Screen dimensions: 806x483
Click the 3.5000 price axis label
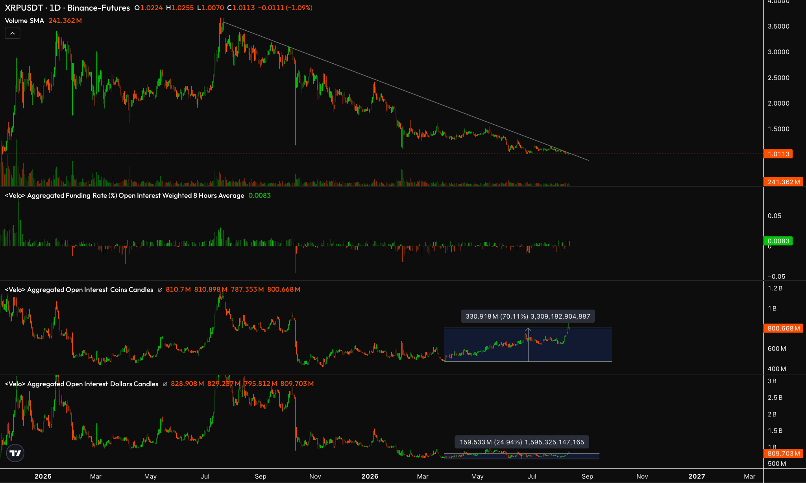point(778,26)
